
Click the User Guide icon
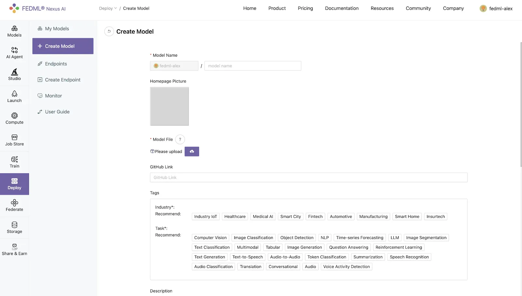tap(40, 112)
